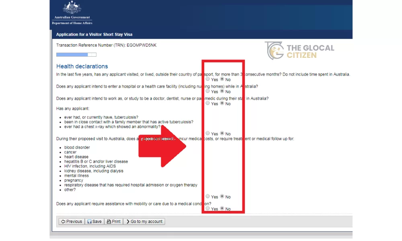This screenshot has height=241, width=402.
Task: Choose No for mobility assistance question
Action: 222,208
